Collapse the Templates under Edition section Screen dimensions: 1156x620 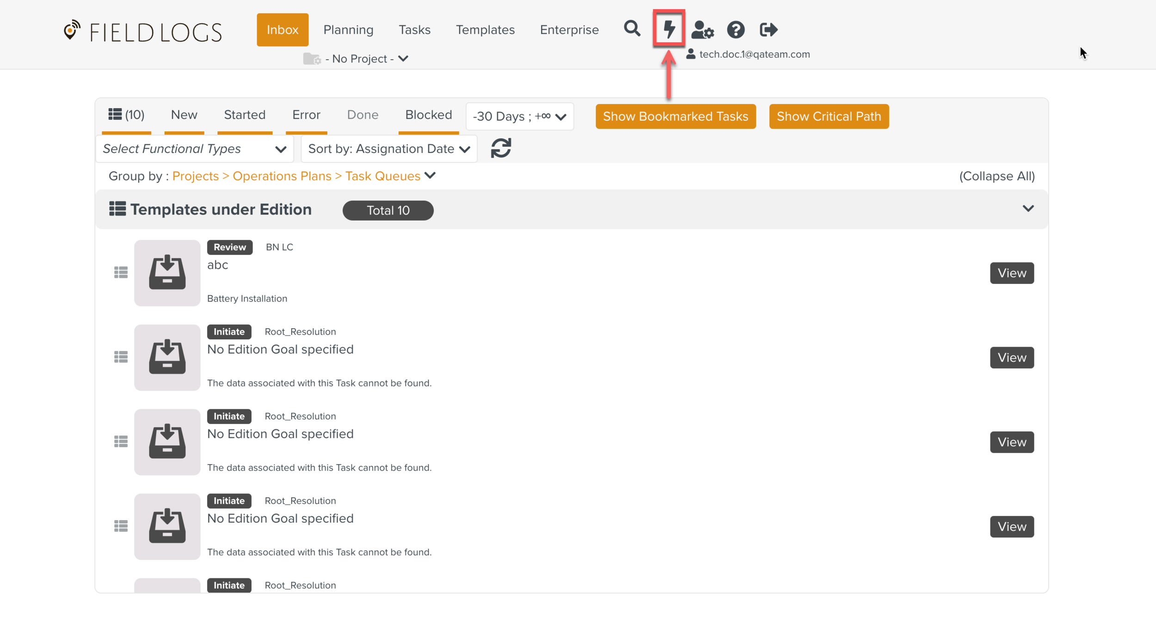(x=1028, y=209)
